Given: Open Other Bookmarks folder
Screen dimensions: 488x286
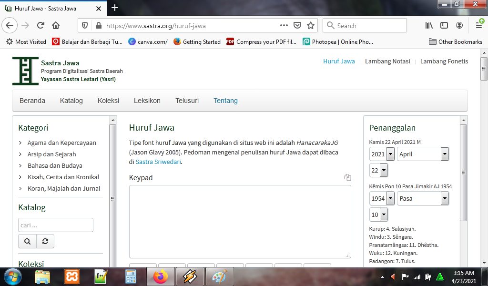Looking at the screenshot, I should tap(455, 41).
